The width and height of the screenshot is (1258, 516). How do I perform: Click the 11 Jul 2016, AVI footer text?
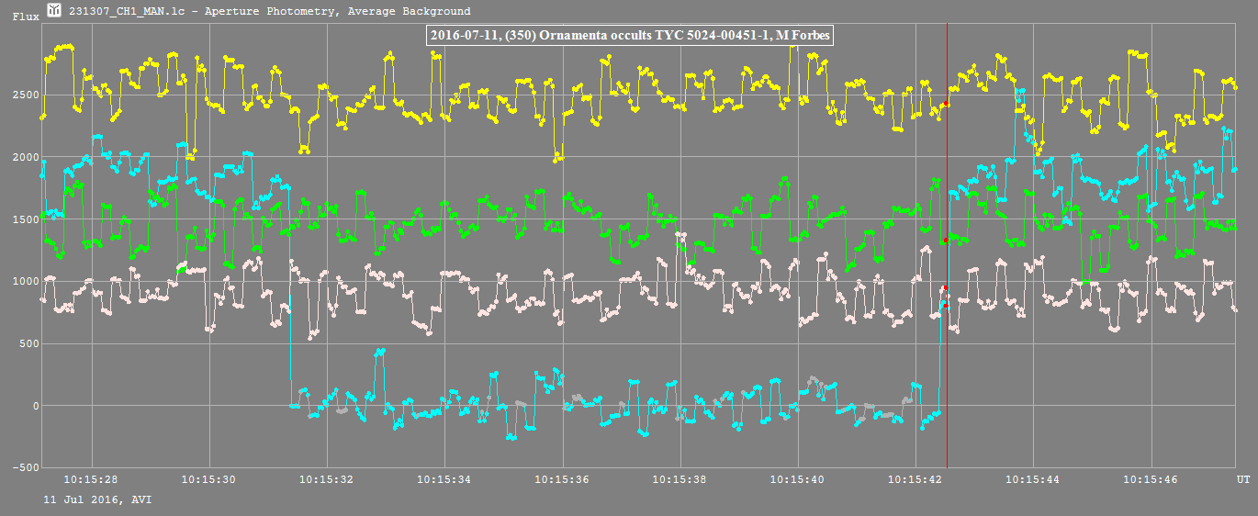[96, 499]
